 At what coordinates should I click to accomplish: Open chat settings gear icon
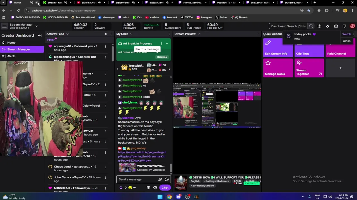155,187
